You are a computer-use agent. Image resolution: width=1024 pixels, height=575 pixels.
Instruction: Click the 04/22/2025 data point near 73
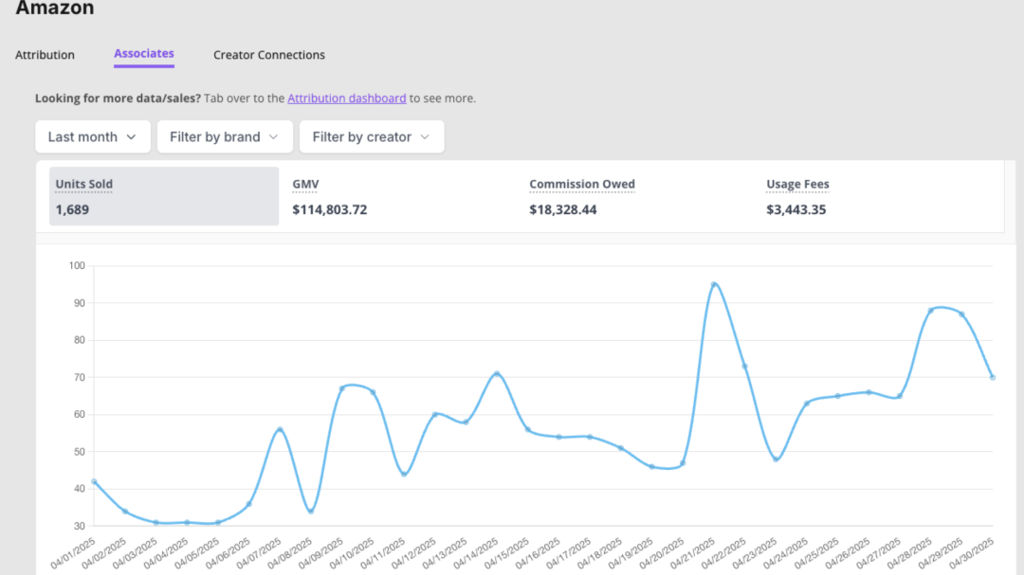(744, 367)
